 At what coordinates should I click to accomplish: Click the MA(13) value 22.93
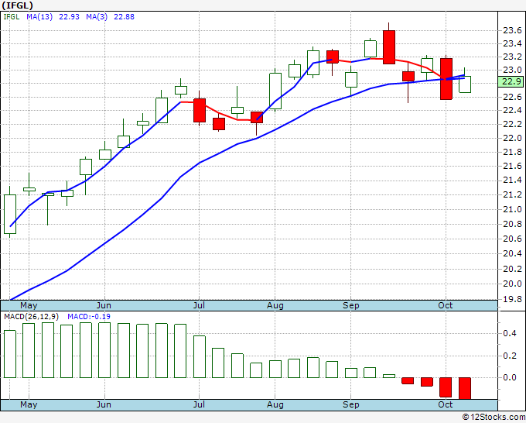(x=69, y=17)
